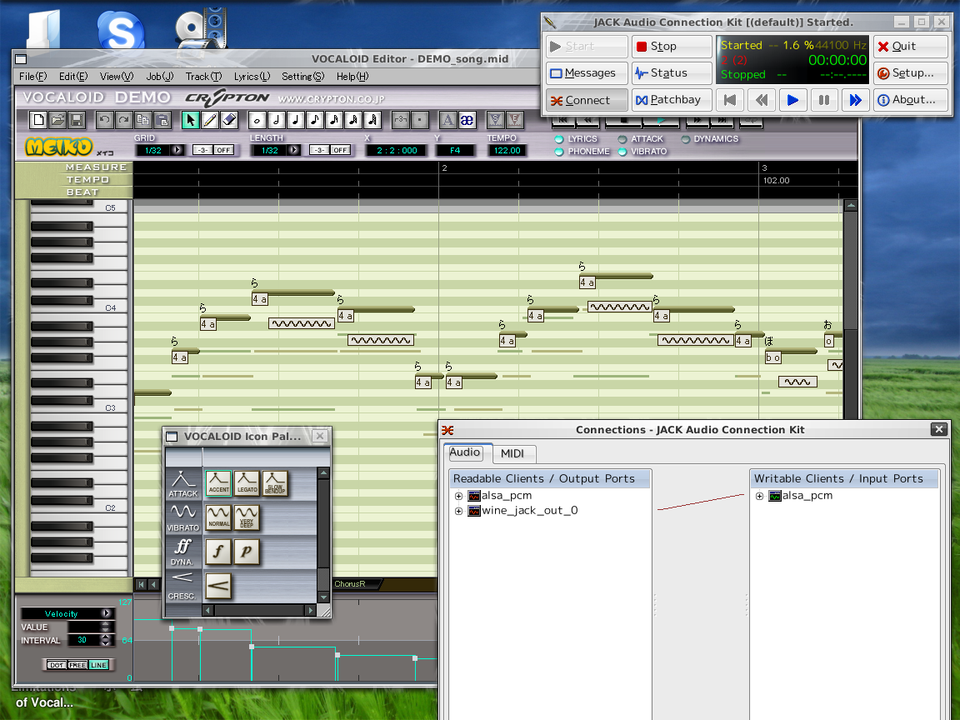Image resolution: width=960 pixels, height=720 pixels.
Task: Open GRID 1/32 dropdown arrow
Action: (177, 150)
